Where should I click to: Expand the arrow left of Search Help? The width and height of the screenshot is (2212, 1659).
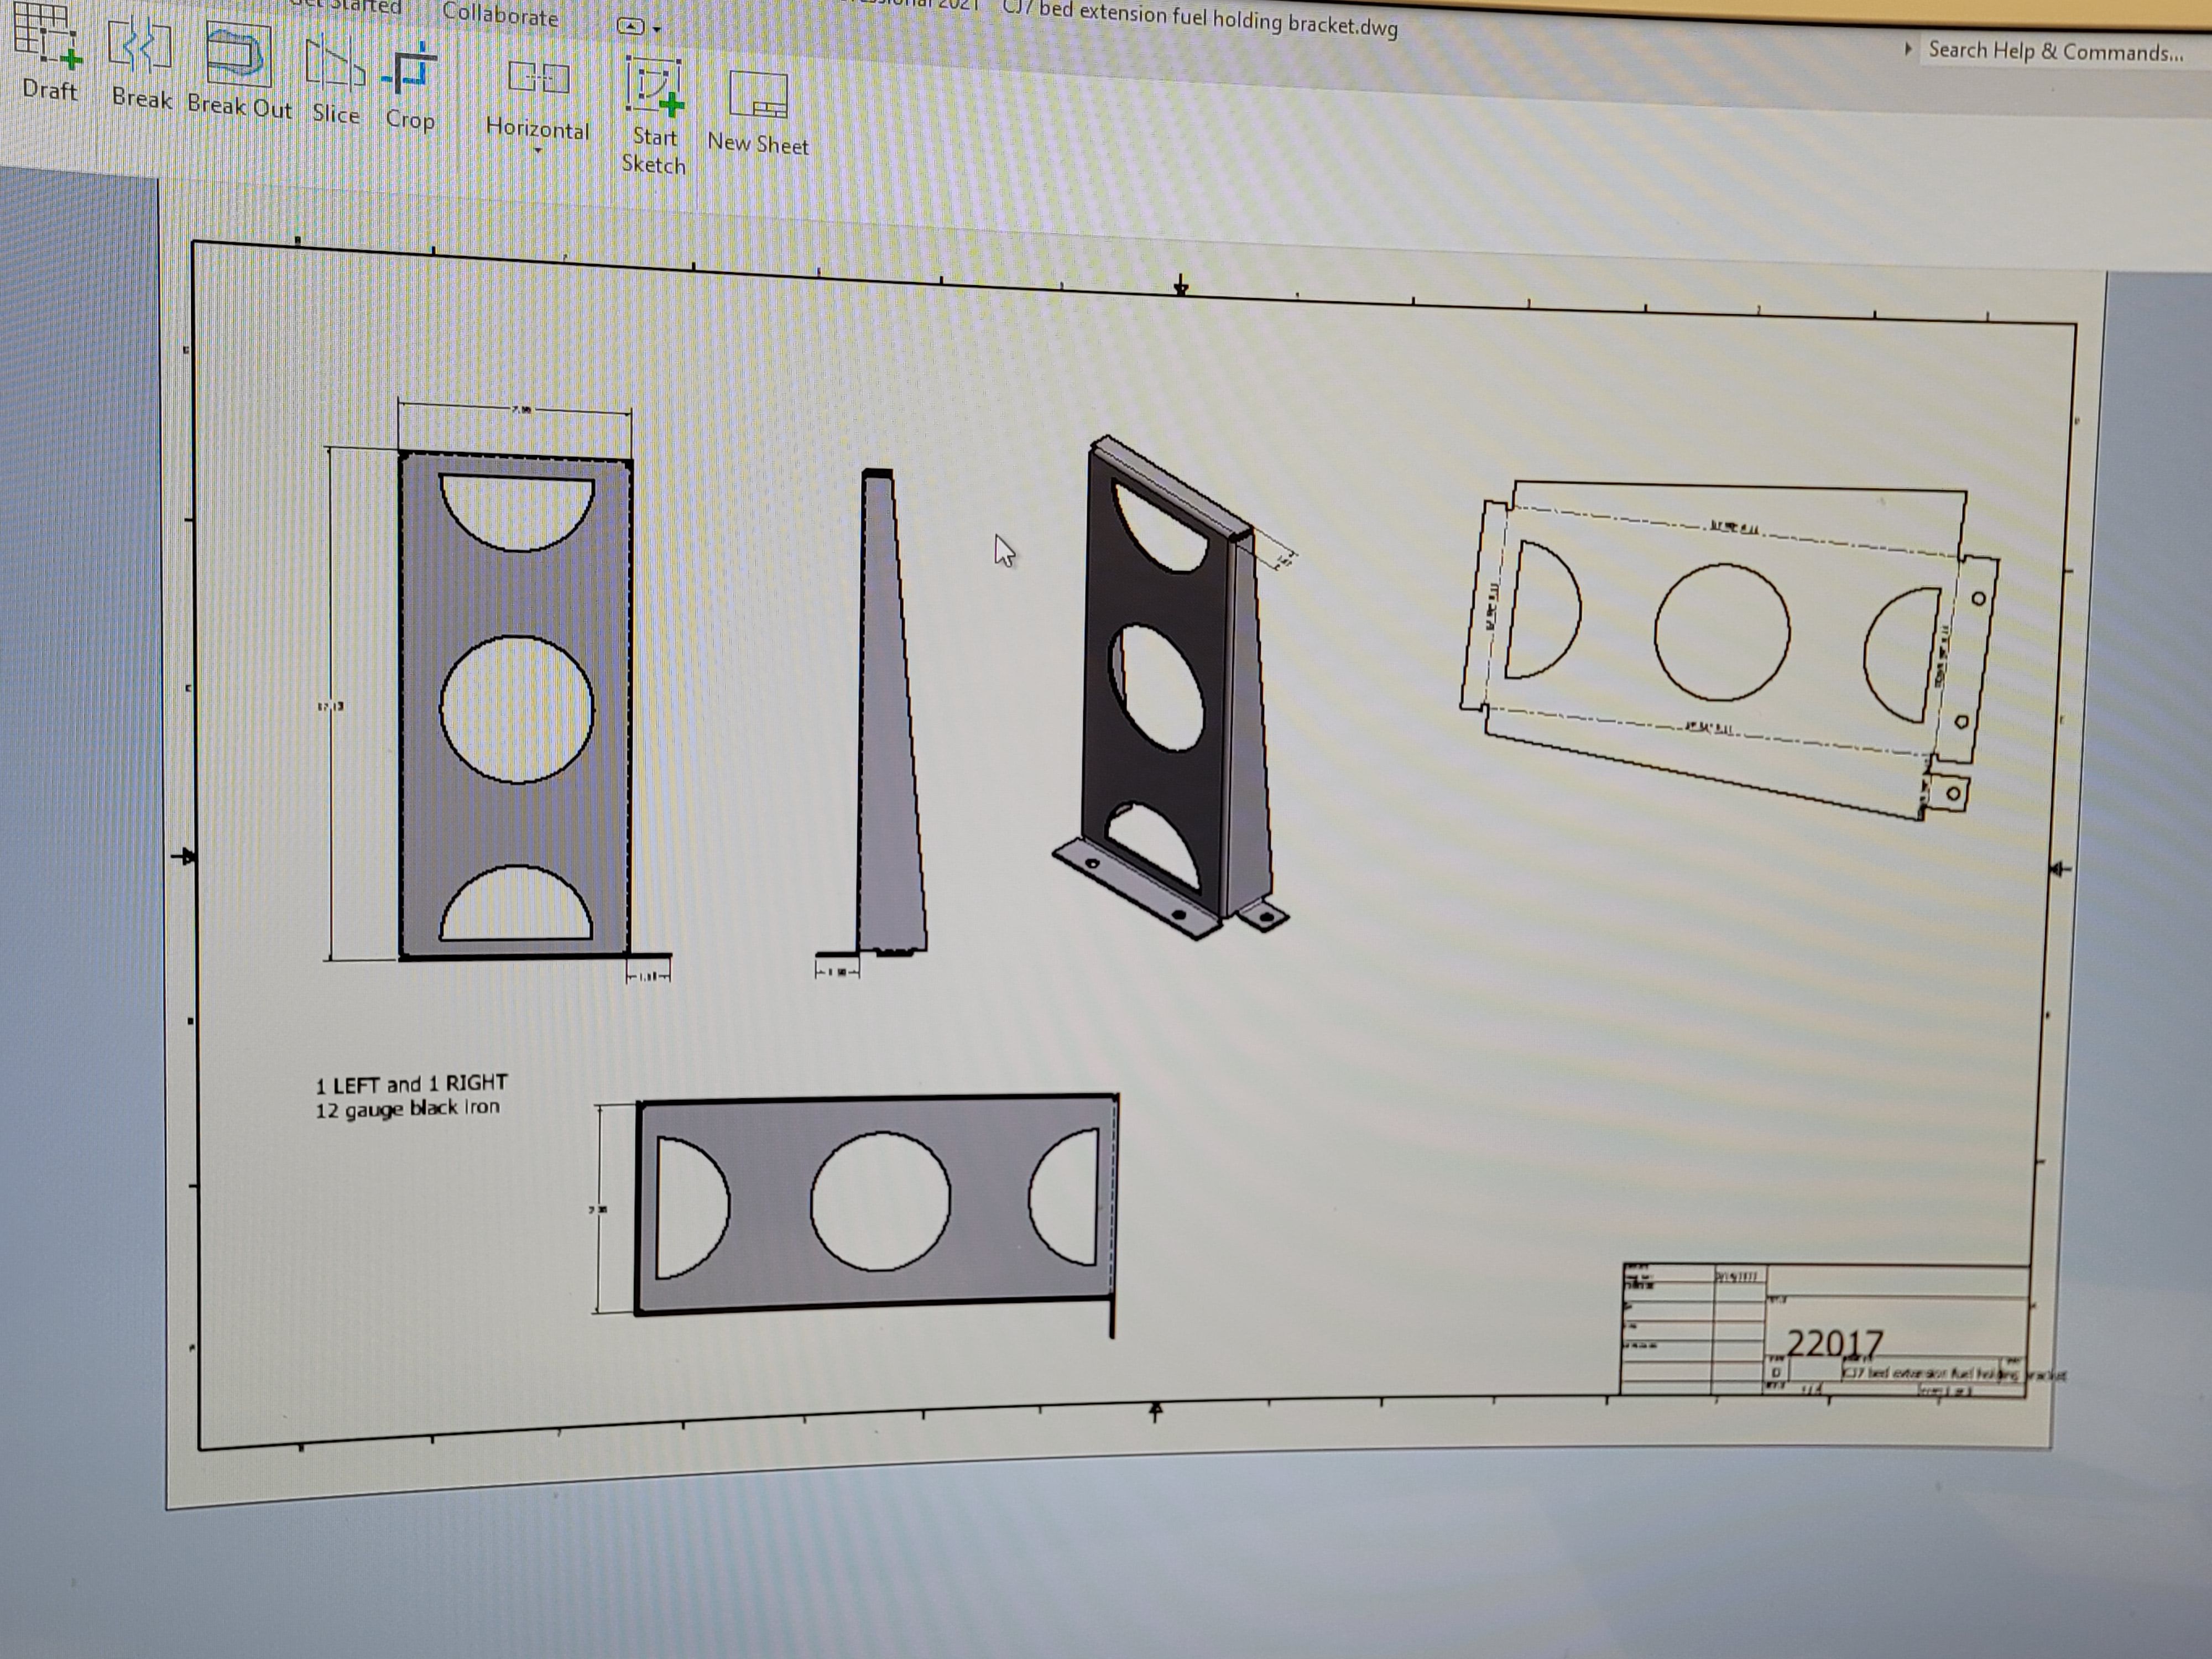tap(1908, 48)
